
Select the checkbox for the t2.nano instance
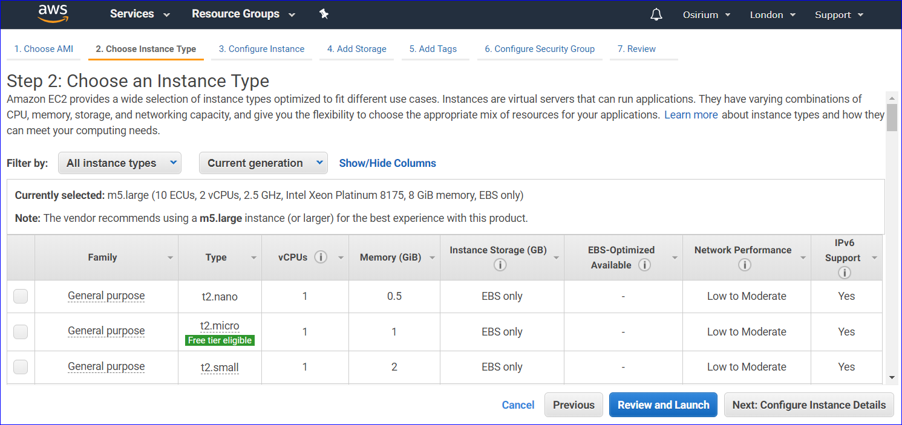(21, 296)
